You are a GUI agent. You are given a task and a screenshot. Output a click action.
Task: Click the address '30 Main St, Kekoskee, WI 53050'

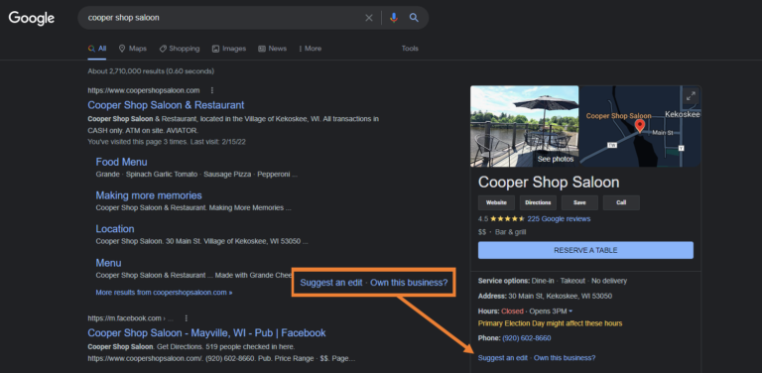coord(560,296)
